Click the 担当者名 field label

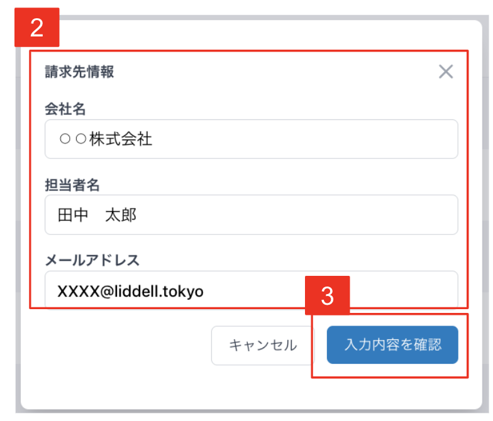pyautogui.click(x=72, y=185)
